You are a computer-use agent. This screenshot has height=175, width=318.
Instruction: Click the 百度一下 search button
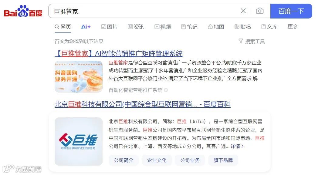(291, 11)
